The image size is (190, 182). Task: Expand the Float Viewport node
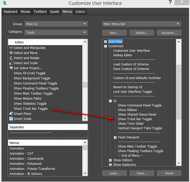click(115, 138)
